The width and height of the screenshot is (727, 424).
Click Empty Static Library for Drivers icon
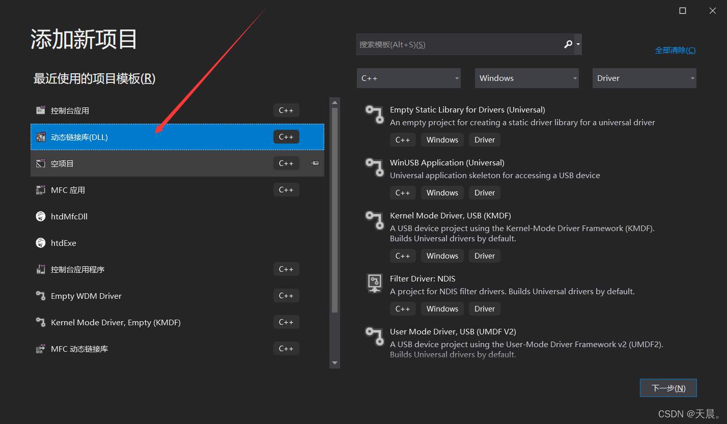(x=375, y=115)
